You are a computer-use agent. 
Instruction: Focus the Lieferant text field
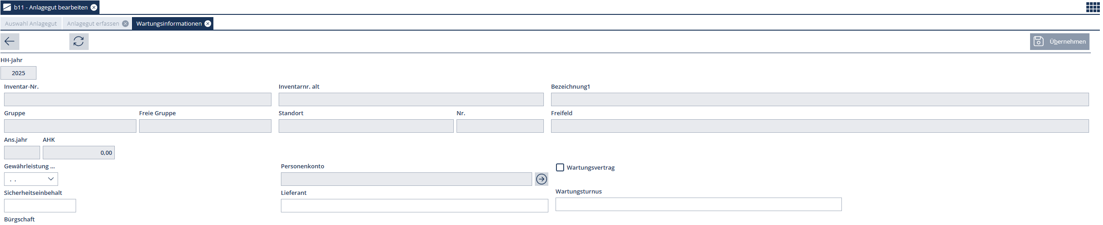[414, 206]
